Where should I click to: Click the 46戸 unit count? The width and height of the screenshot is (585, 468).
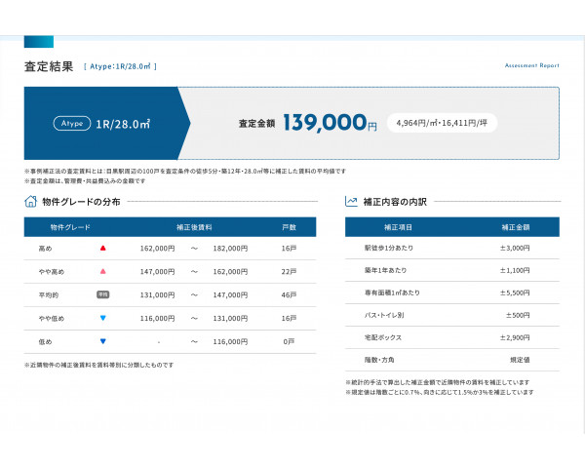click(289, 294)
